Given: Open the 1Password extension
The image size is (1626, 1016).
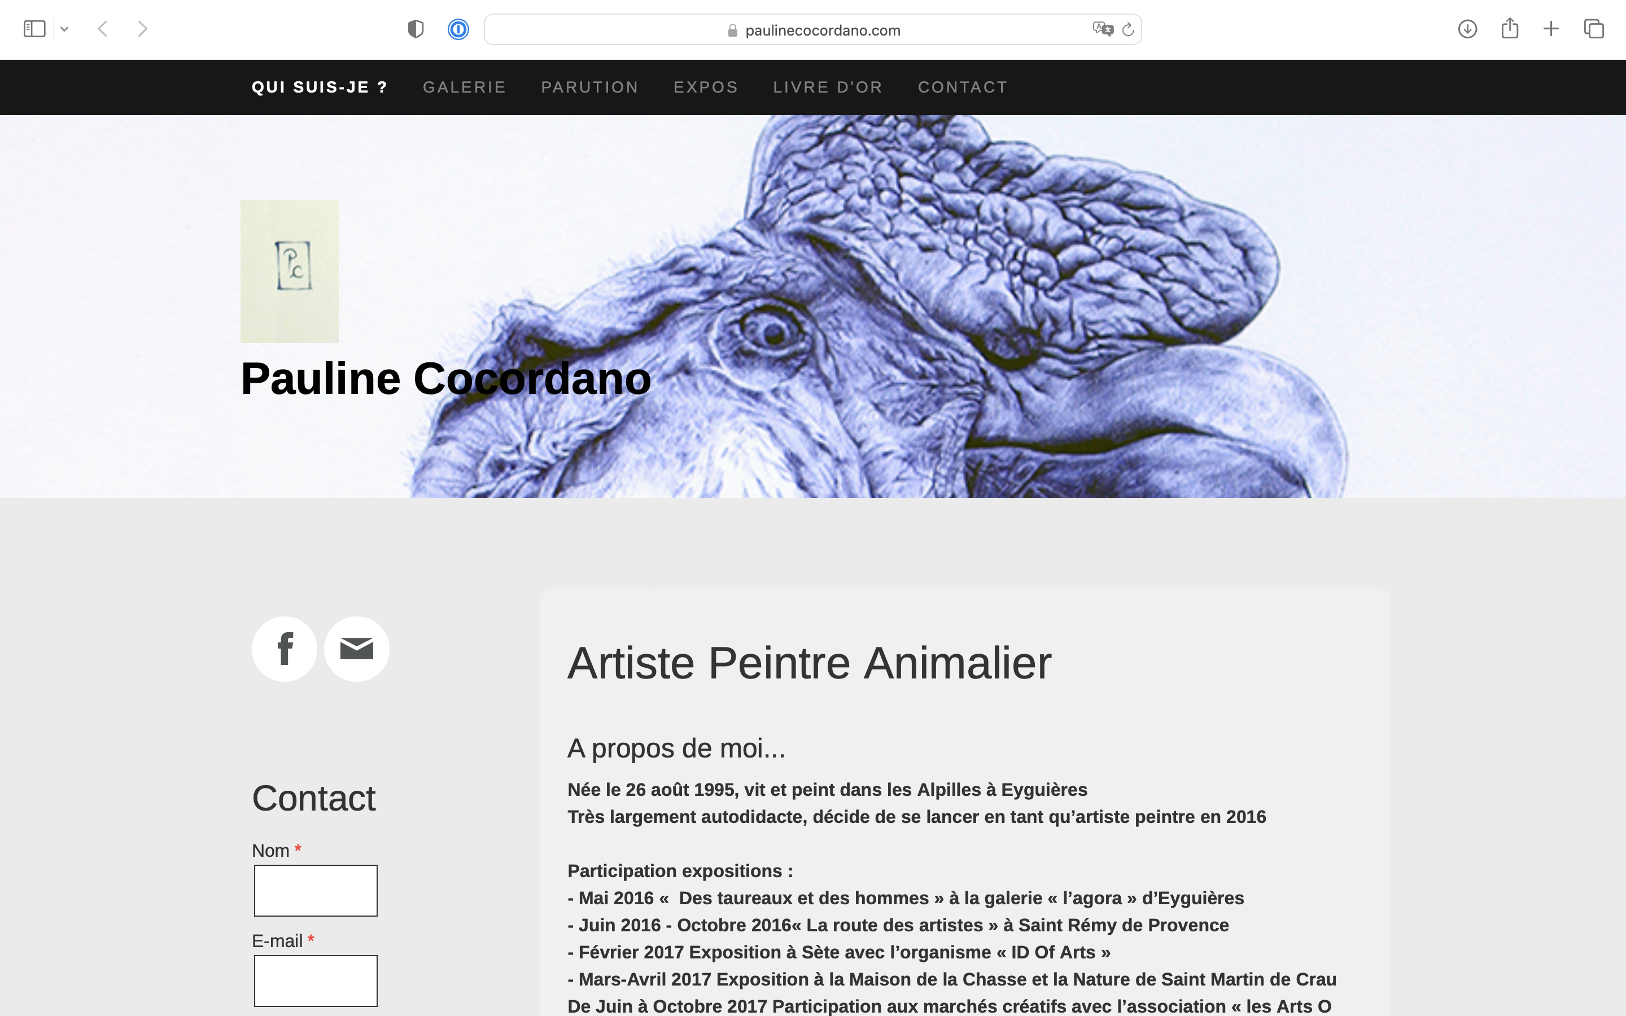Looking at the screenshot, I should coord(458,29).
